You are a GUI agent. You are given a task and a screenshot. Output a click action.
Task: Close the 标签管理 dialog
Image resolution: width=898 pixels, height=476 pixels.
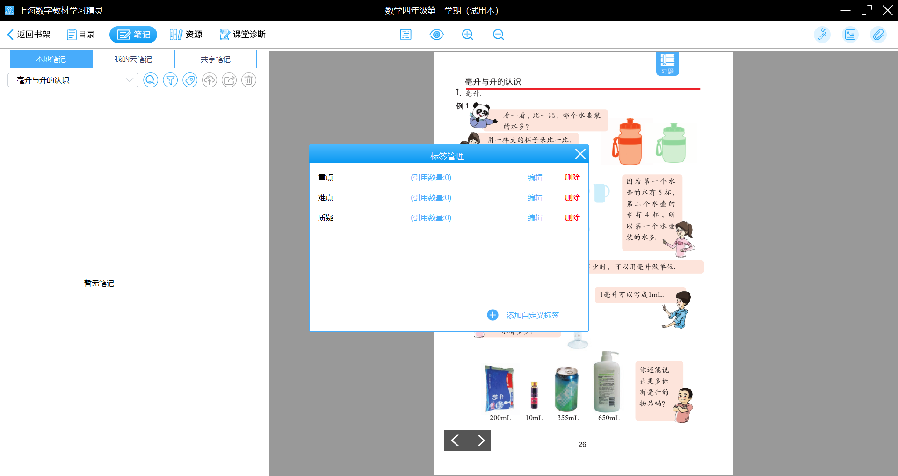pyautogui.click(x=580, y=154)
